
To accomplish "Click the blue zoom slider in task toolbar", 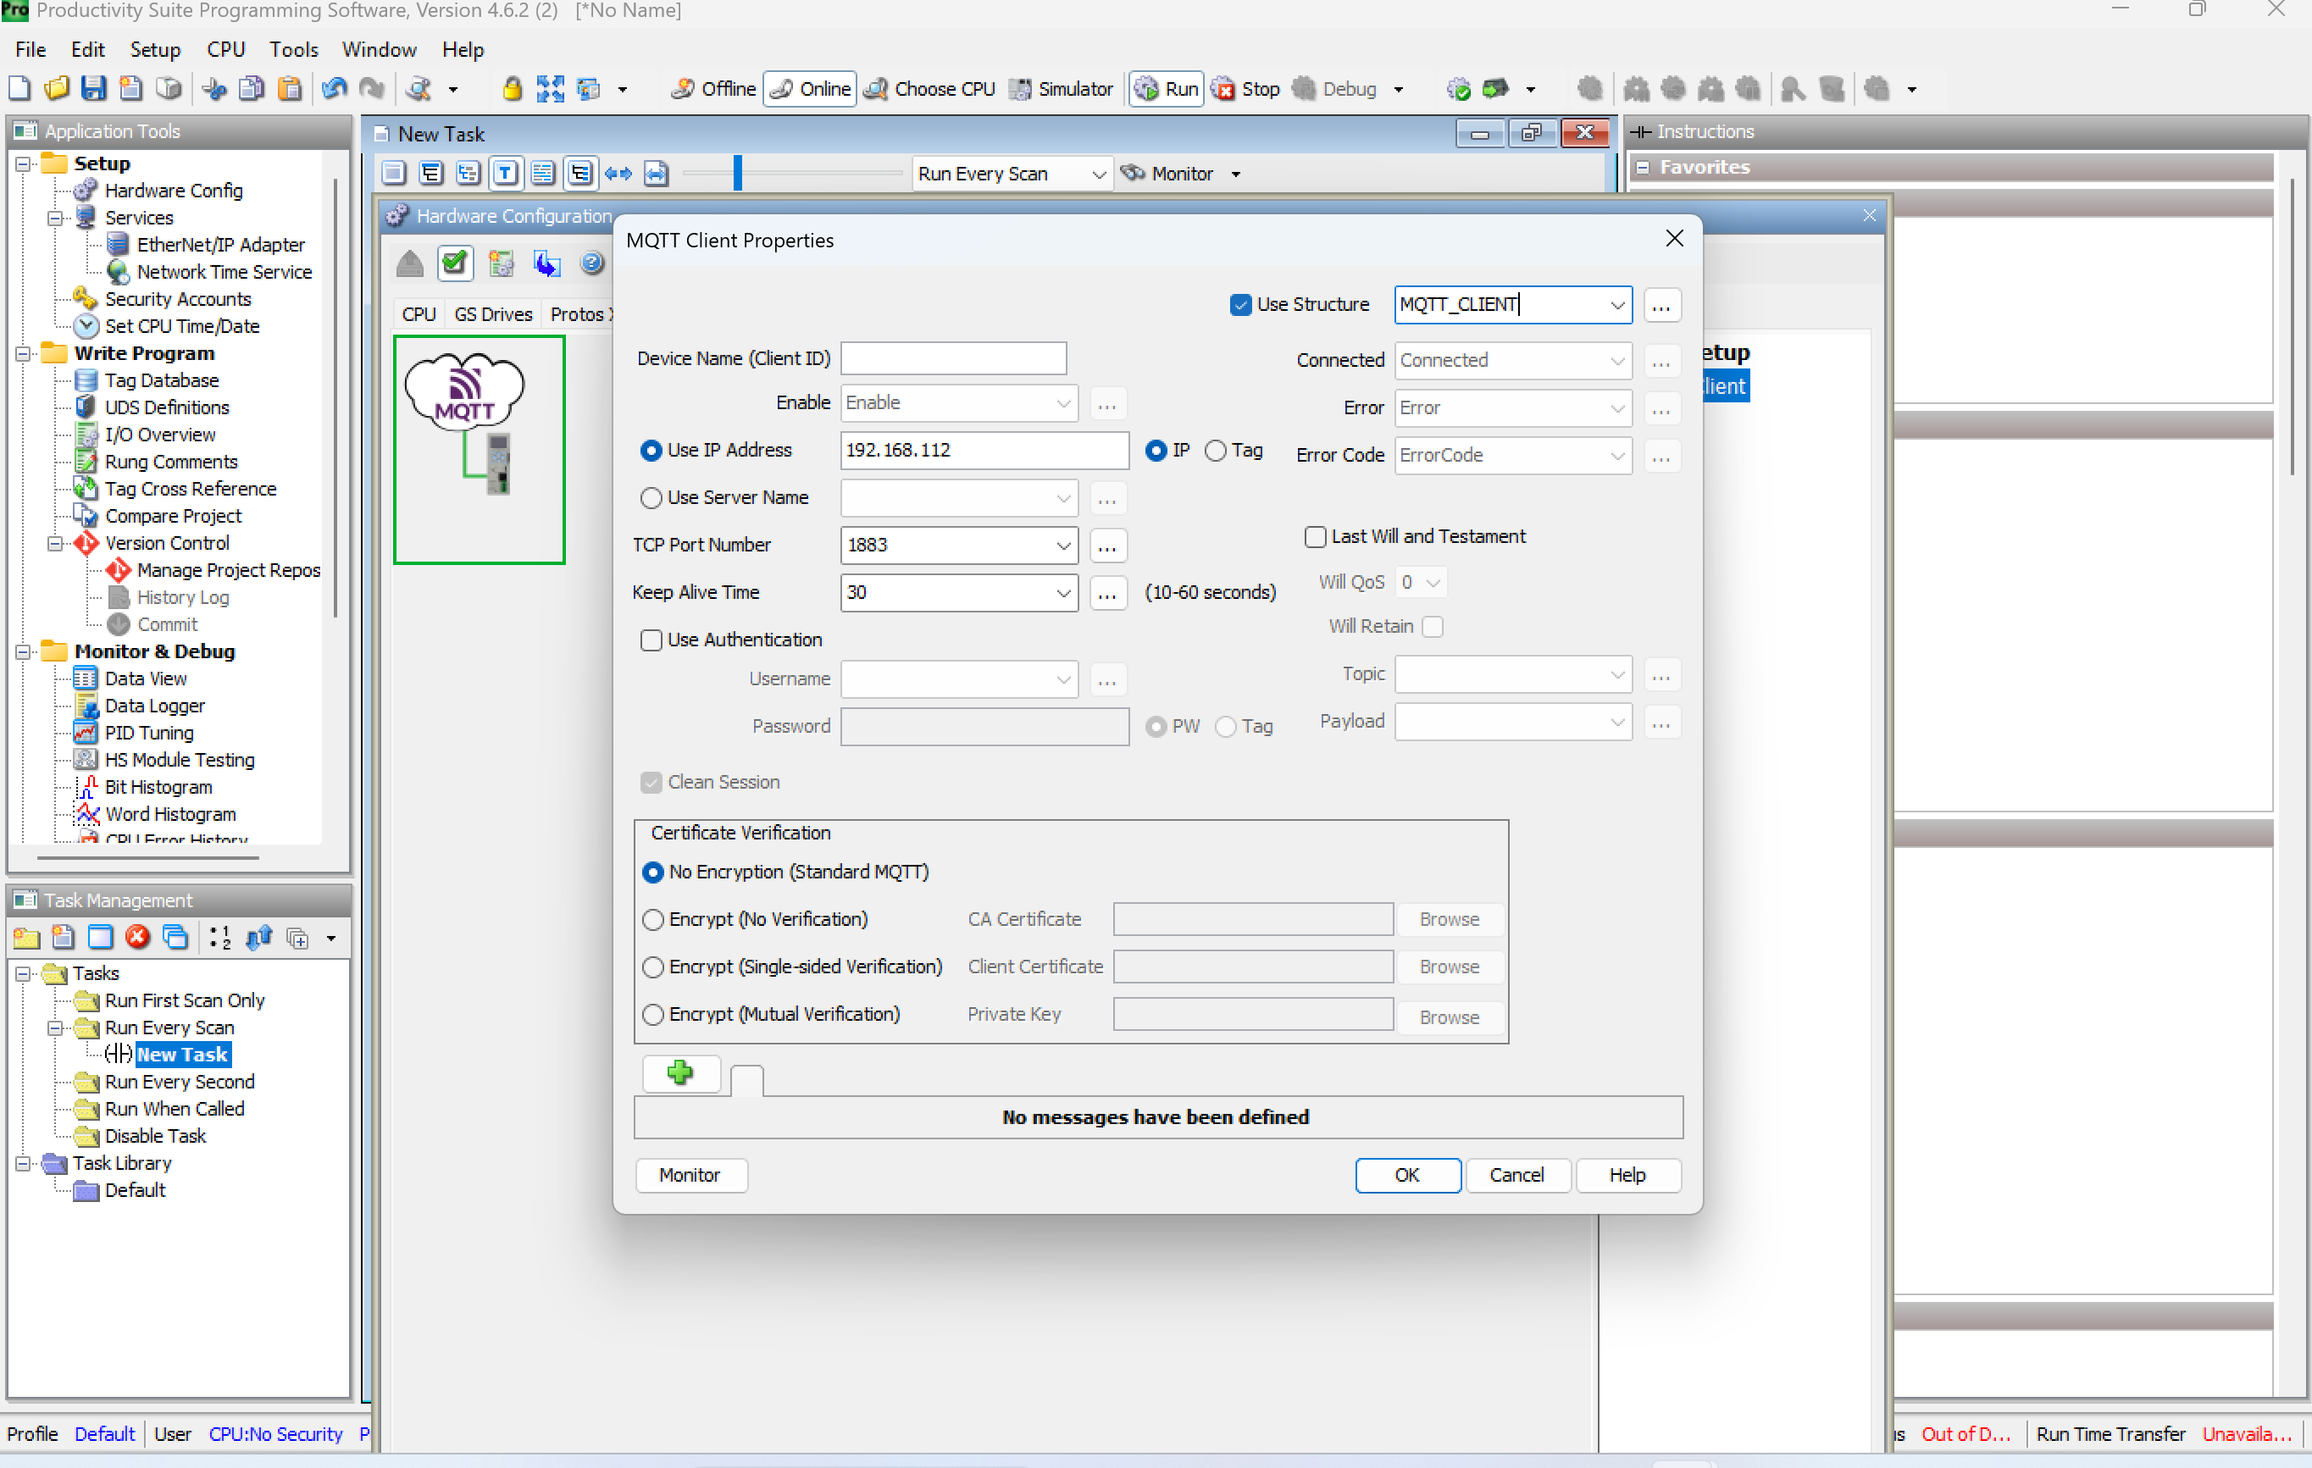I will [x=737, y=173].
